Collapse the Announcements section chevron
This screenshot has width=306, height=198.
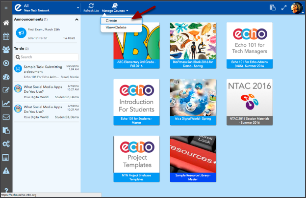coord(76,20)
